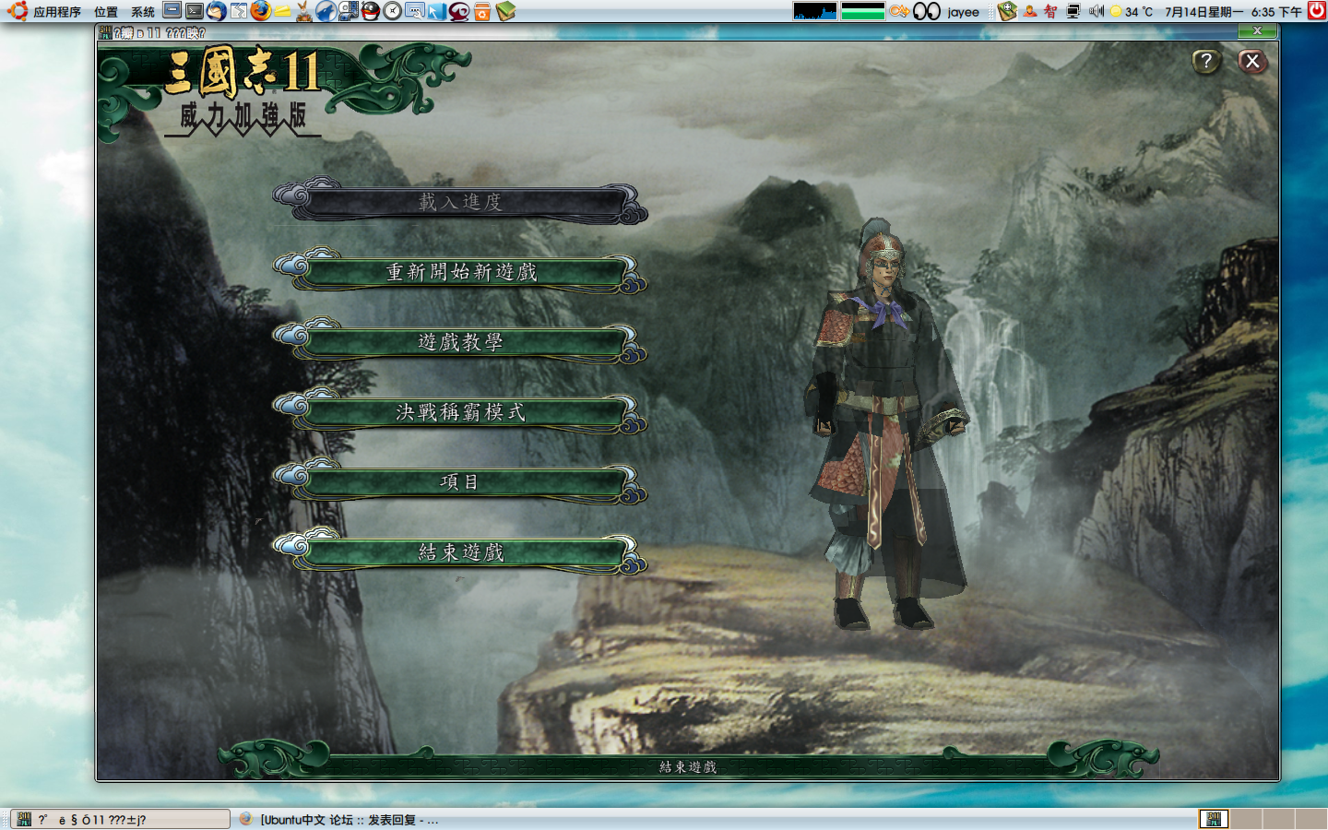Open the orange trash can launcher icon
This screenshot has width=1328, height=830.
tap(481, 11)
